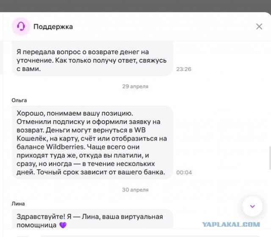The image size is (271, 237).
Task: Click the Поддержка header title
Action: [x=53, y=27]
